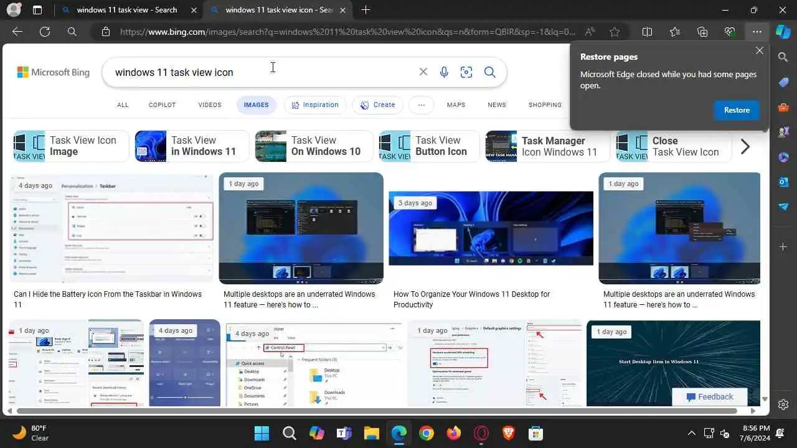This screenshot has height=448, width=797.
Task: Select Task View in Windows 11 suggestion
Action: coord(192,146)
